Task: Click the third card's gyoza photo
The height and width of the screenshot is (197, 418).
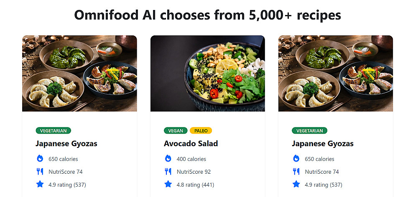Action: (x=336, y=73)
